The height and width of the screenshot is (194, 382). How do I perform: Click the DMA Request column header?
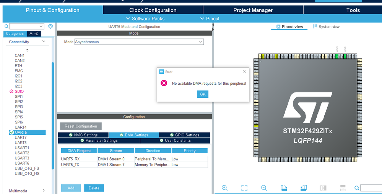[x=79, y=151]
